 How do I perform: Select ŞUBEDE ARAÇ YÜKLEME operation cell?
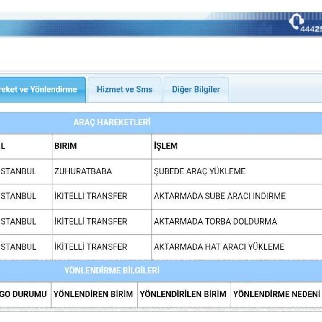[237, 171]
